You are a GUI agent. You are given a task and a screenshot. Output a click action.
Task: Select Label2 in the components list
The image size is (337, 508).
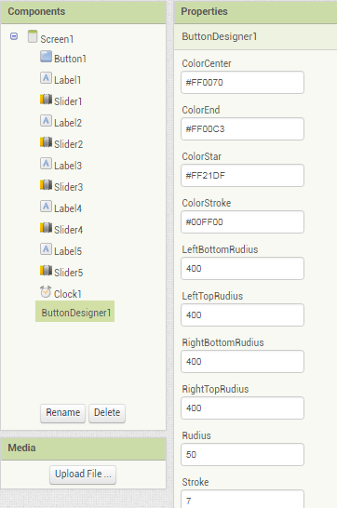tap(68, 123)
